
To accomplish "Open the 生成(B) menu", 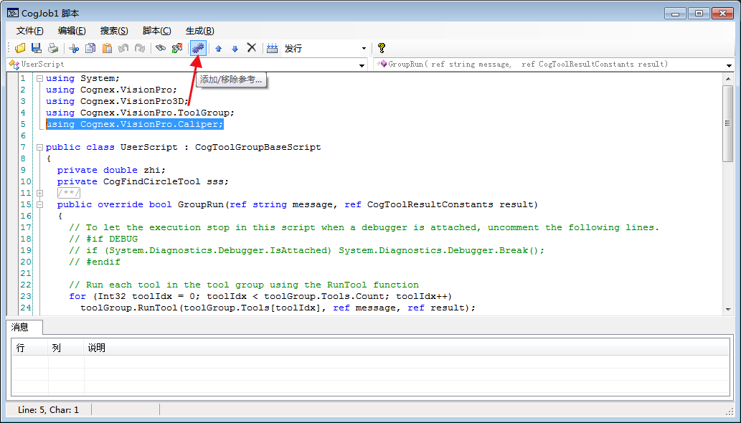I will [x=199, y=30].
